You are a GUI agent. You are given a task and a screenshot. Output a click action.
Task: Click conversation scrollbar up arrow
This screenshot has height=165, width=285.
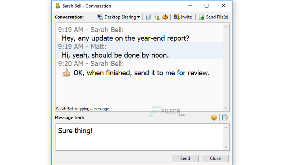(x=226, y=27)
